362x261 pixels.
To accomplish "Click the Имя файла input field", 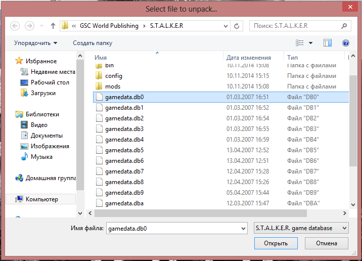I will click(176, 228).
